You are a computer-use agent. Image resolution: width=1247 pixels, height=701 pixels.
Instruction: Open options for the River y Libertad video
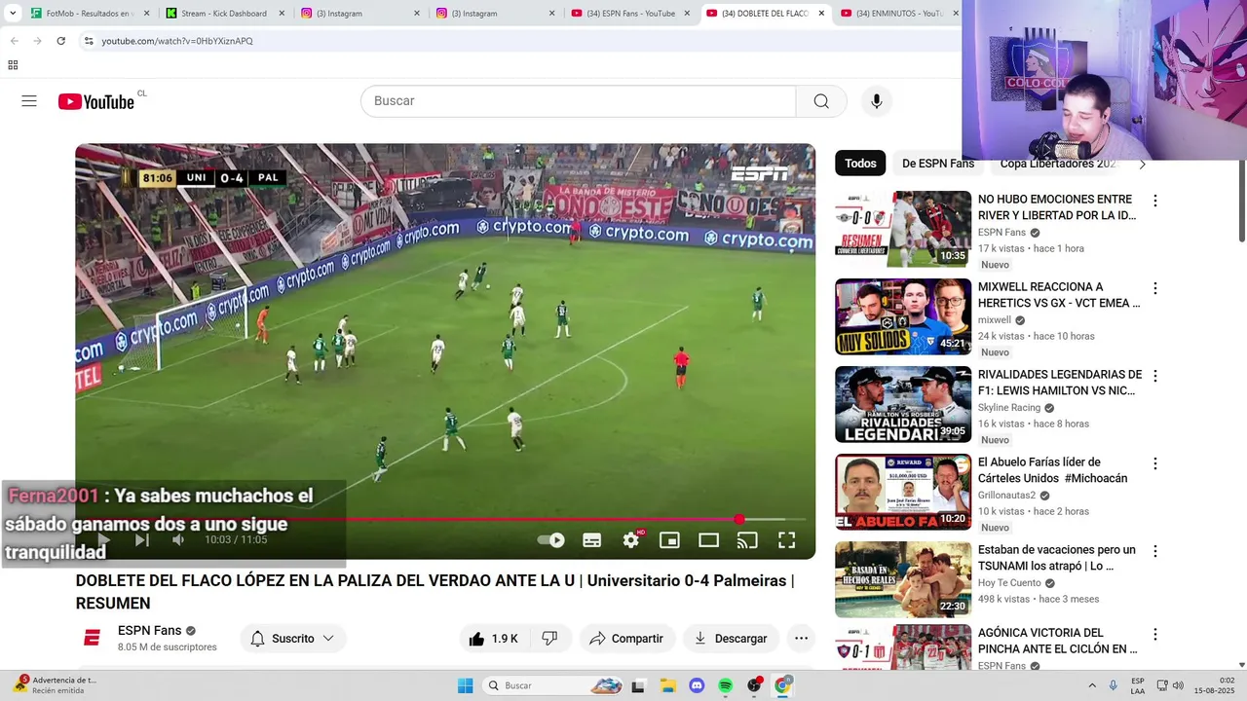[x=1155, y=201]
